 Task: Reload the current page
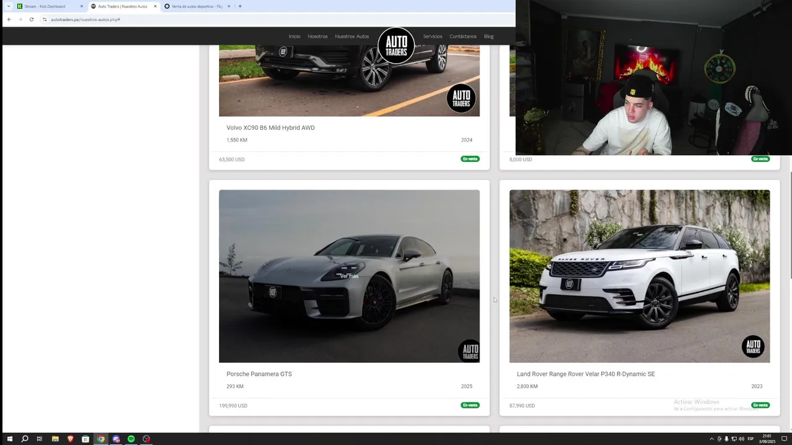pos(32,19)
